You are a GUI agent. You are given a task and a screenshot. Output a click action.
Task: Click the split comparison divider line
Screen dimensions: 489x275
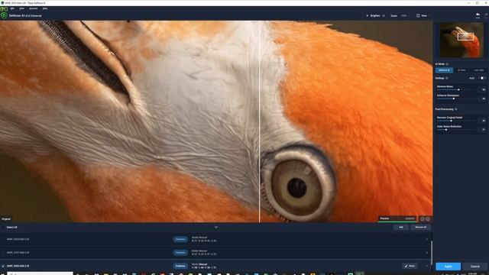tap(260, 121)
